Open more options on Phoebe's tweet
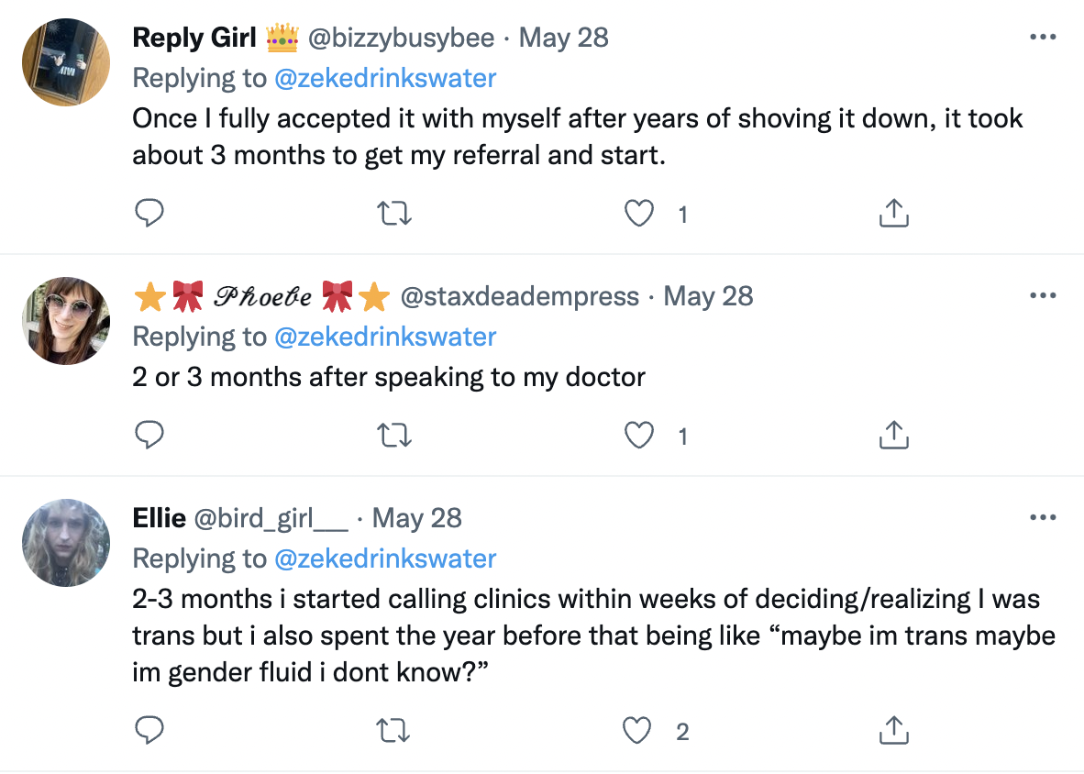Image resolution: width=1084 pixels, height=774 pixels. click(x=1043, y=296)
